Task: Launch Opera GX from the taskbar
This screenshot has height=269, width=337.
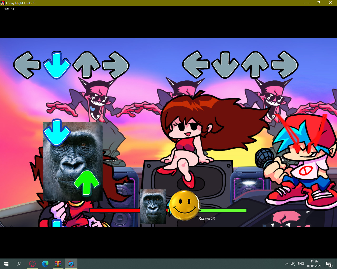Action: coord(32,263)
